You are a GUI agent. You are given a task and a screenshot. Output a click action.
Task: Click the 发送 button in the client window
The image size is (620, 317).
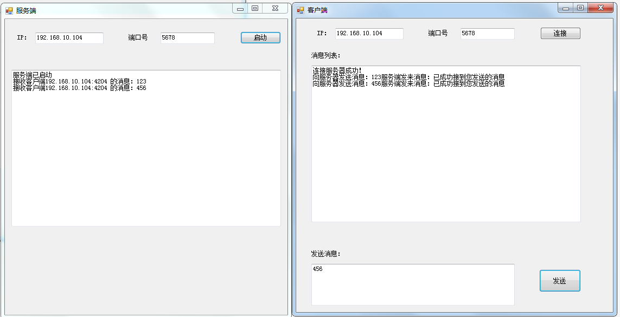[x=560, y=281]
